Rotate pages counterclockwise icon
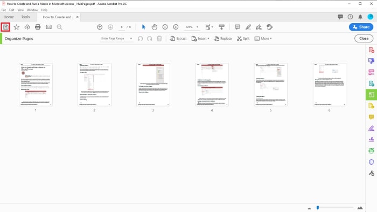Viewport: 377px width, 212px height. [140, 38]
